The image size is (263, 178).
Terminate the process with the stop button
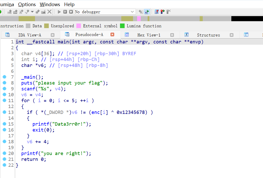(x=71, y=12)
